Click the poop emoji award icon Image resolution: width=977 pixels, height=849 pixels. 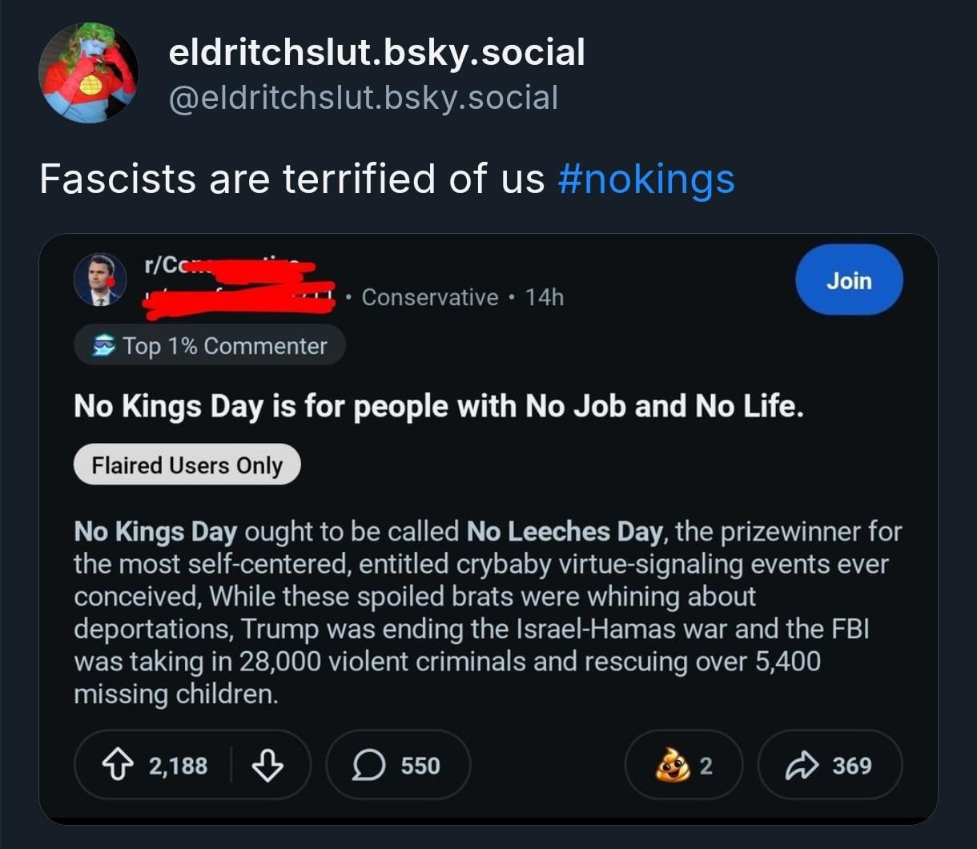[x=672, y=767]
